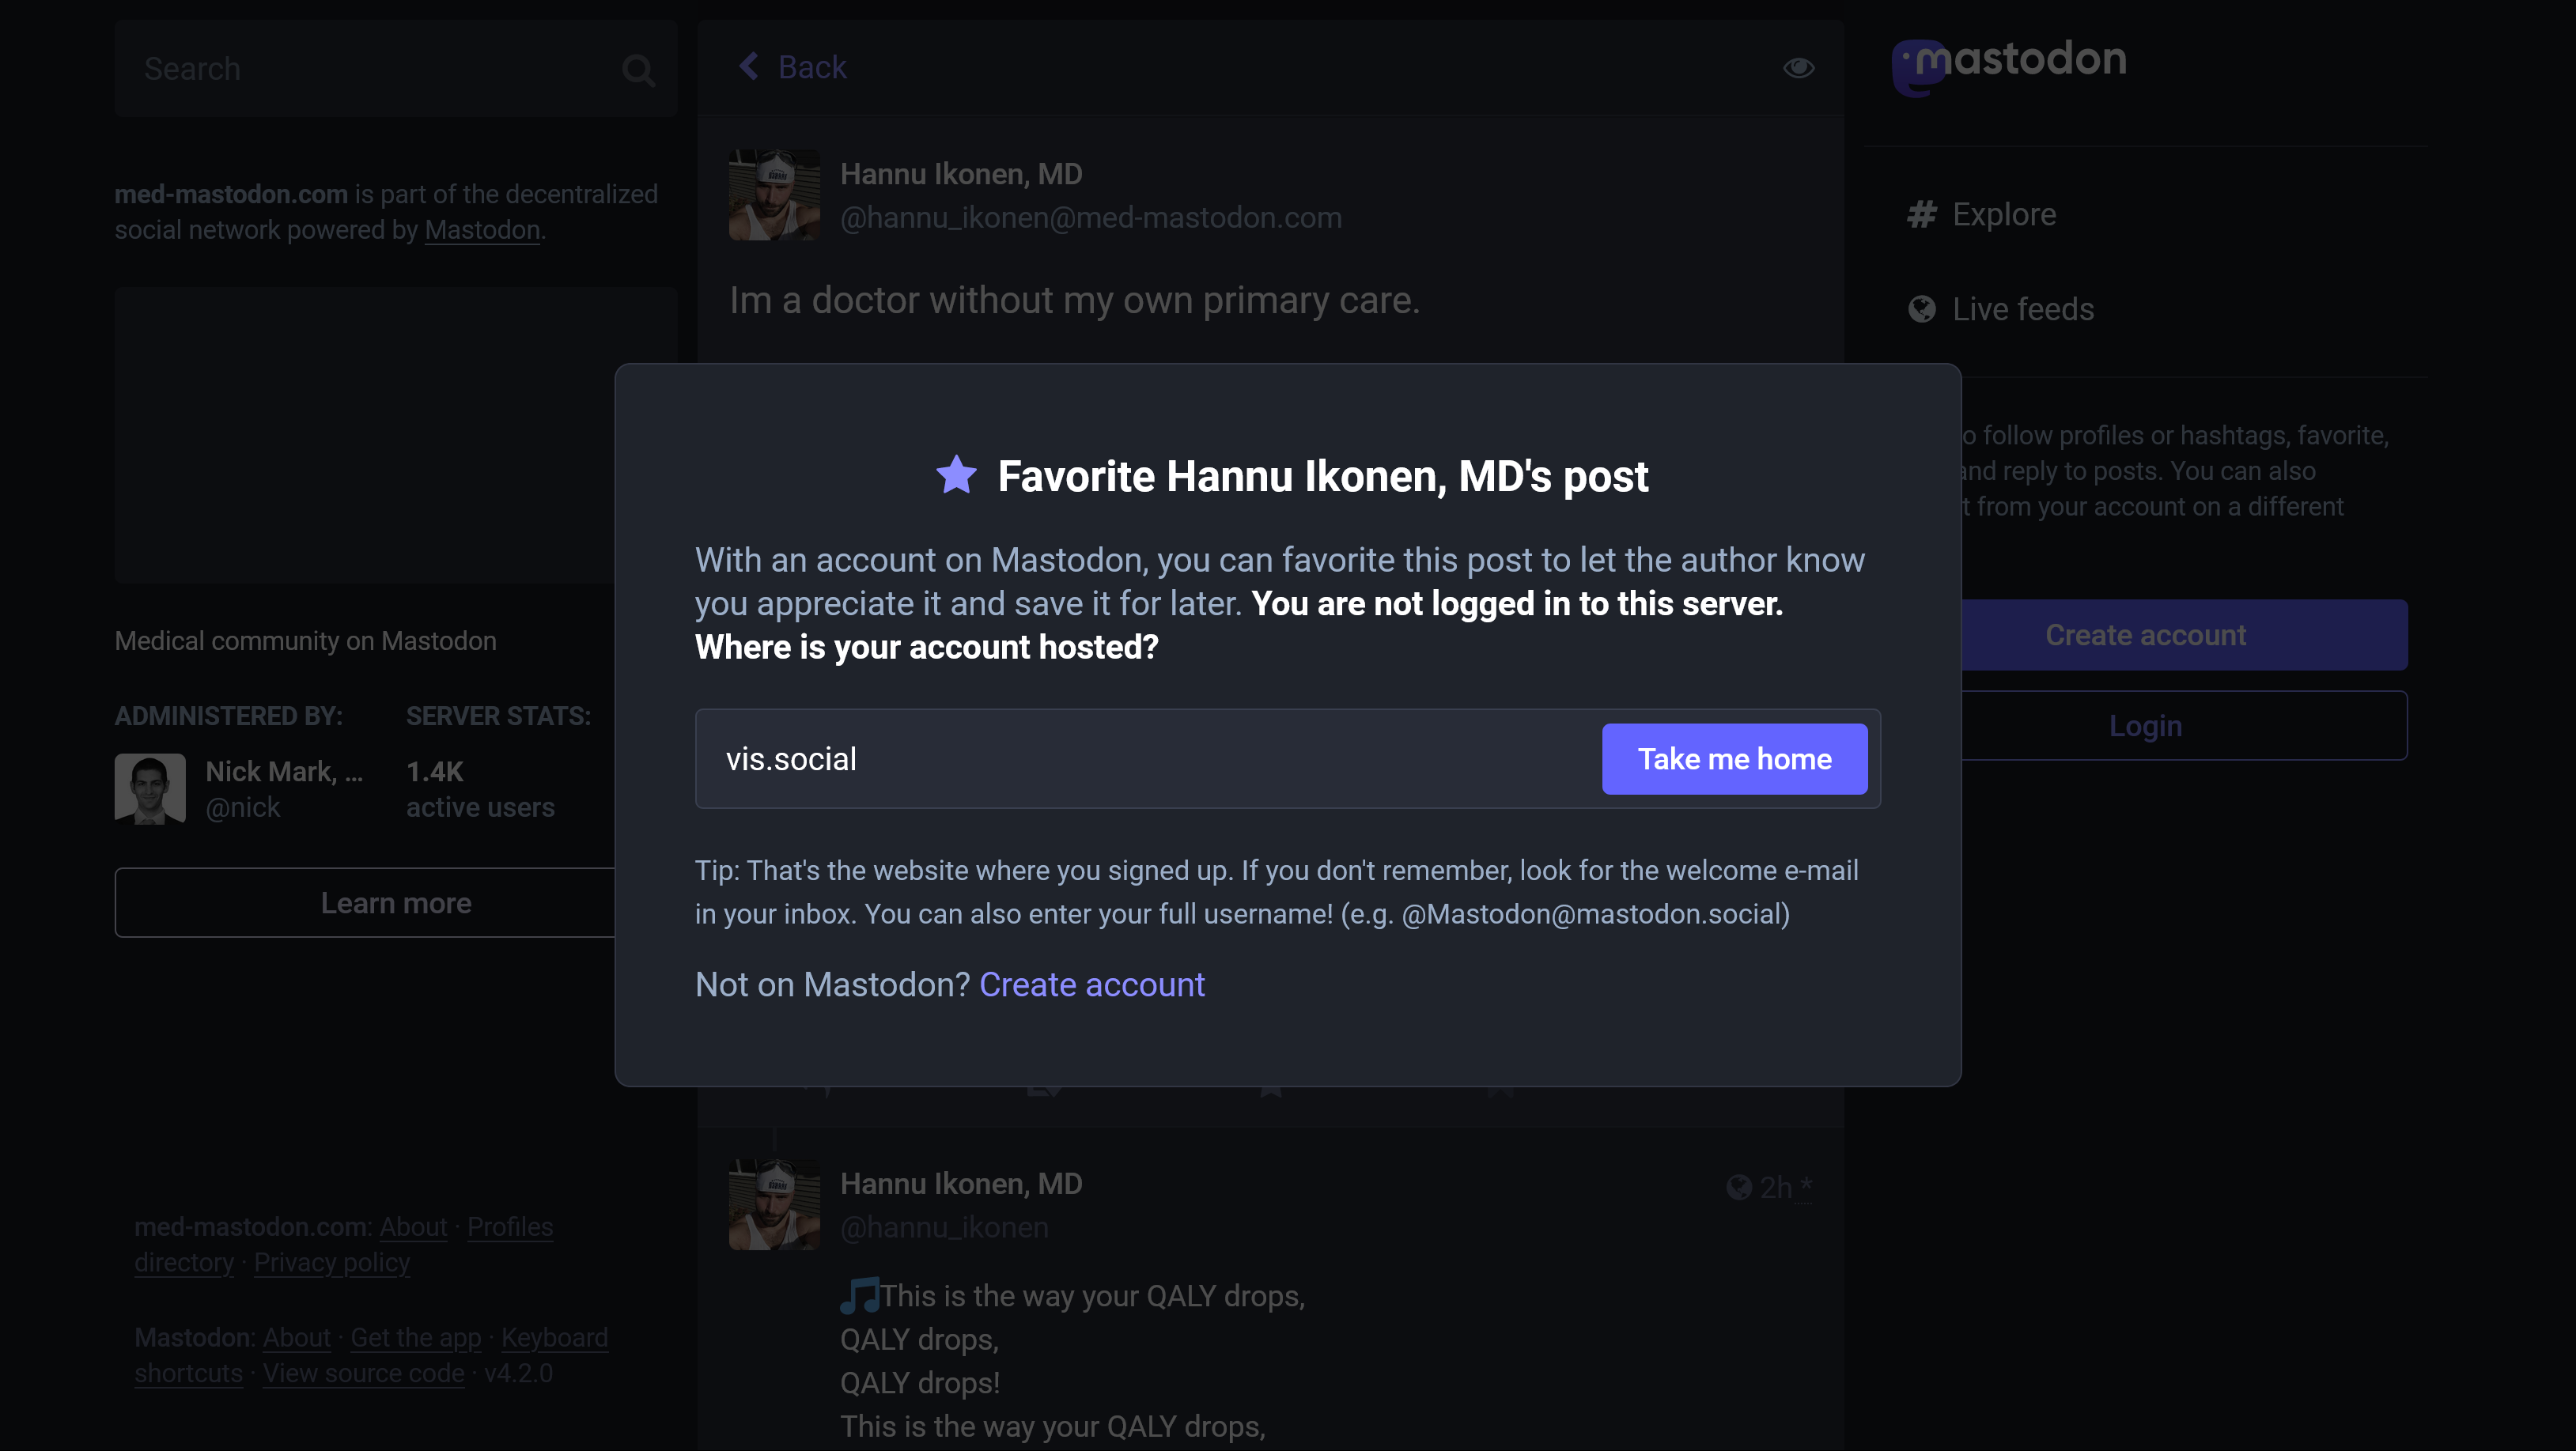Click the Login button
The image size is (2576, 1451).
click(2145, 726)
